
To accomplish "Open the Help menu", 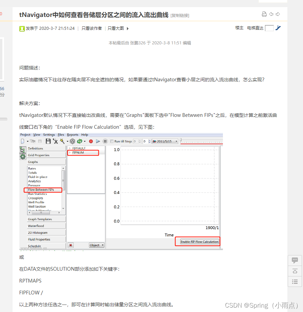I will click(84, 135).
